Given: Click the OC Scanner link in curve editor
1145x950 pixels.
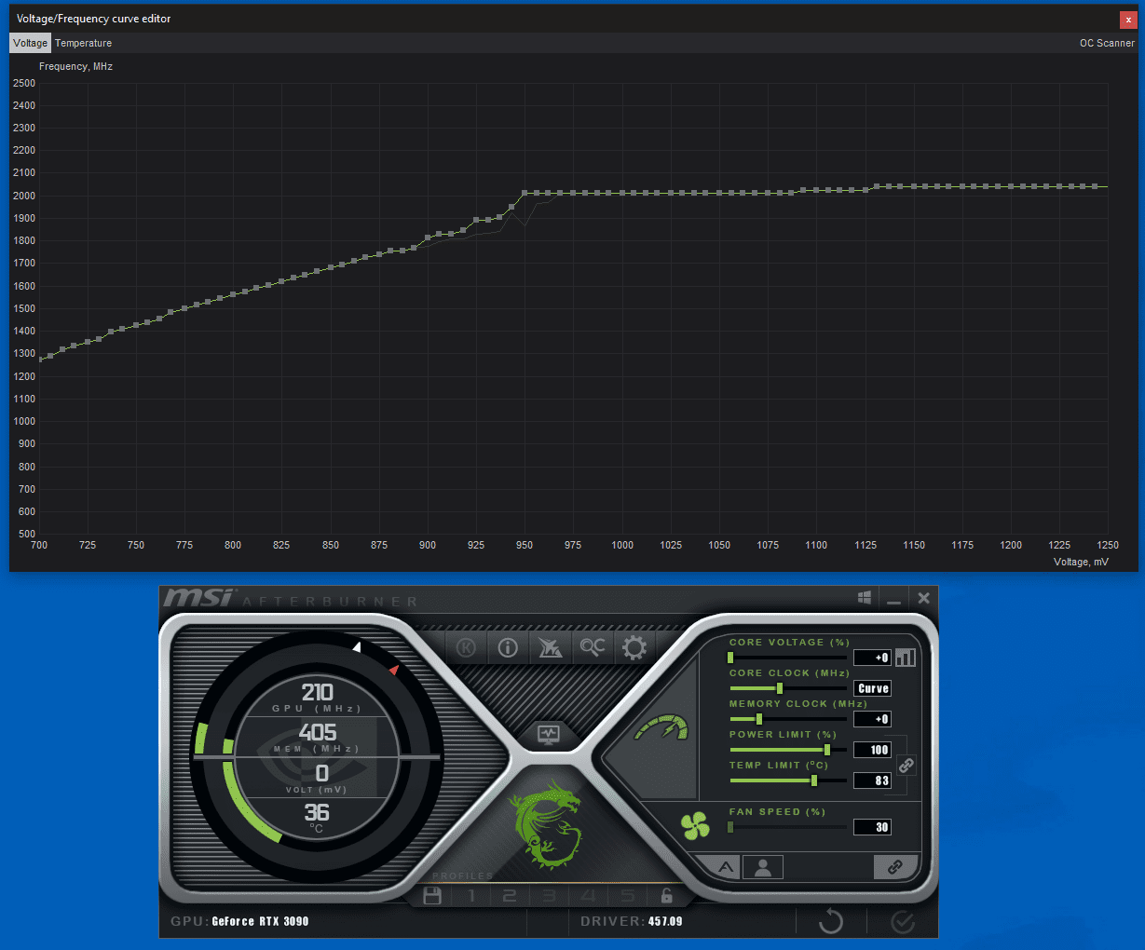Looking at the screenshot, I should pos(1107,43).
